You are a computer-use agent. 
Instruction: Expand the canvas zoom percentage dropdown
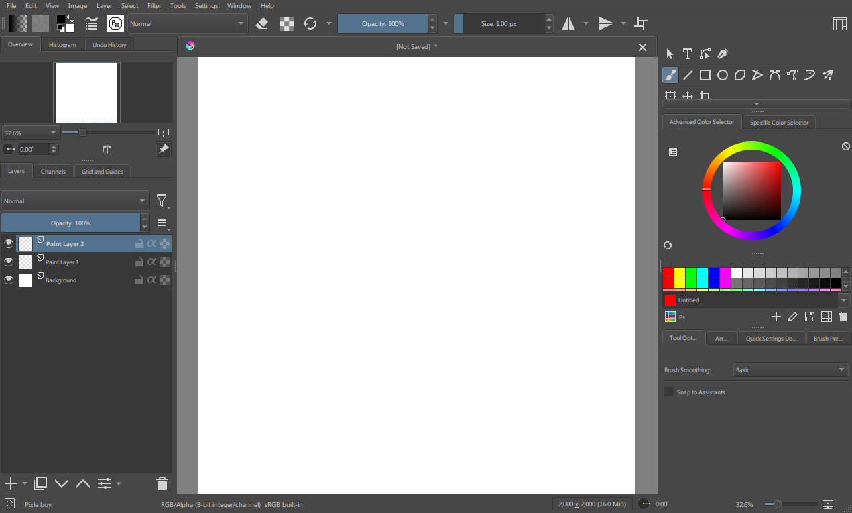[30, 133]
